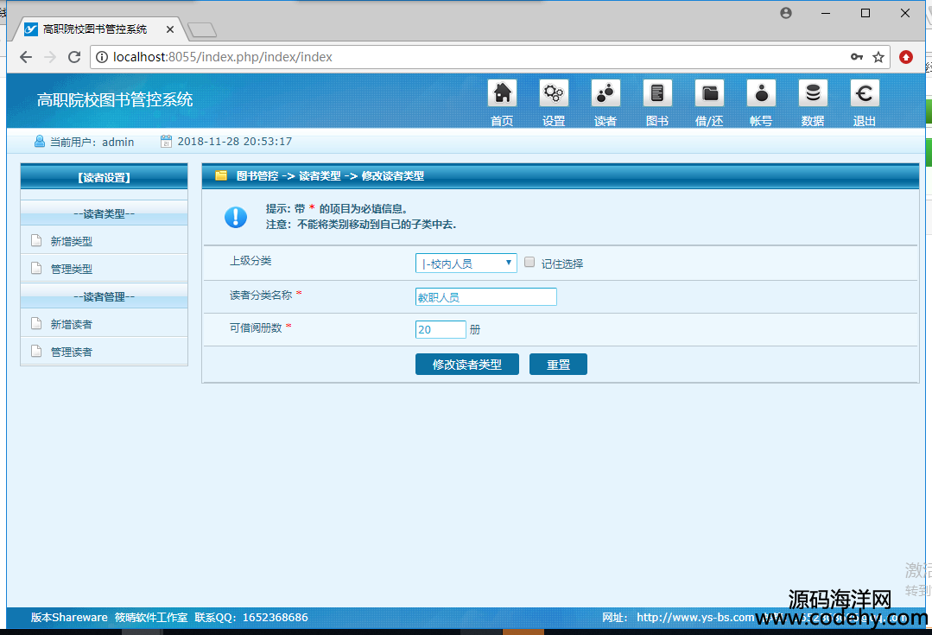Open the 图书 books icon
The width and height of the screenshot is (932, 635).
coord(657,93)
